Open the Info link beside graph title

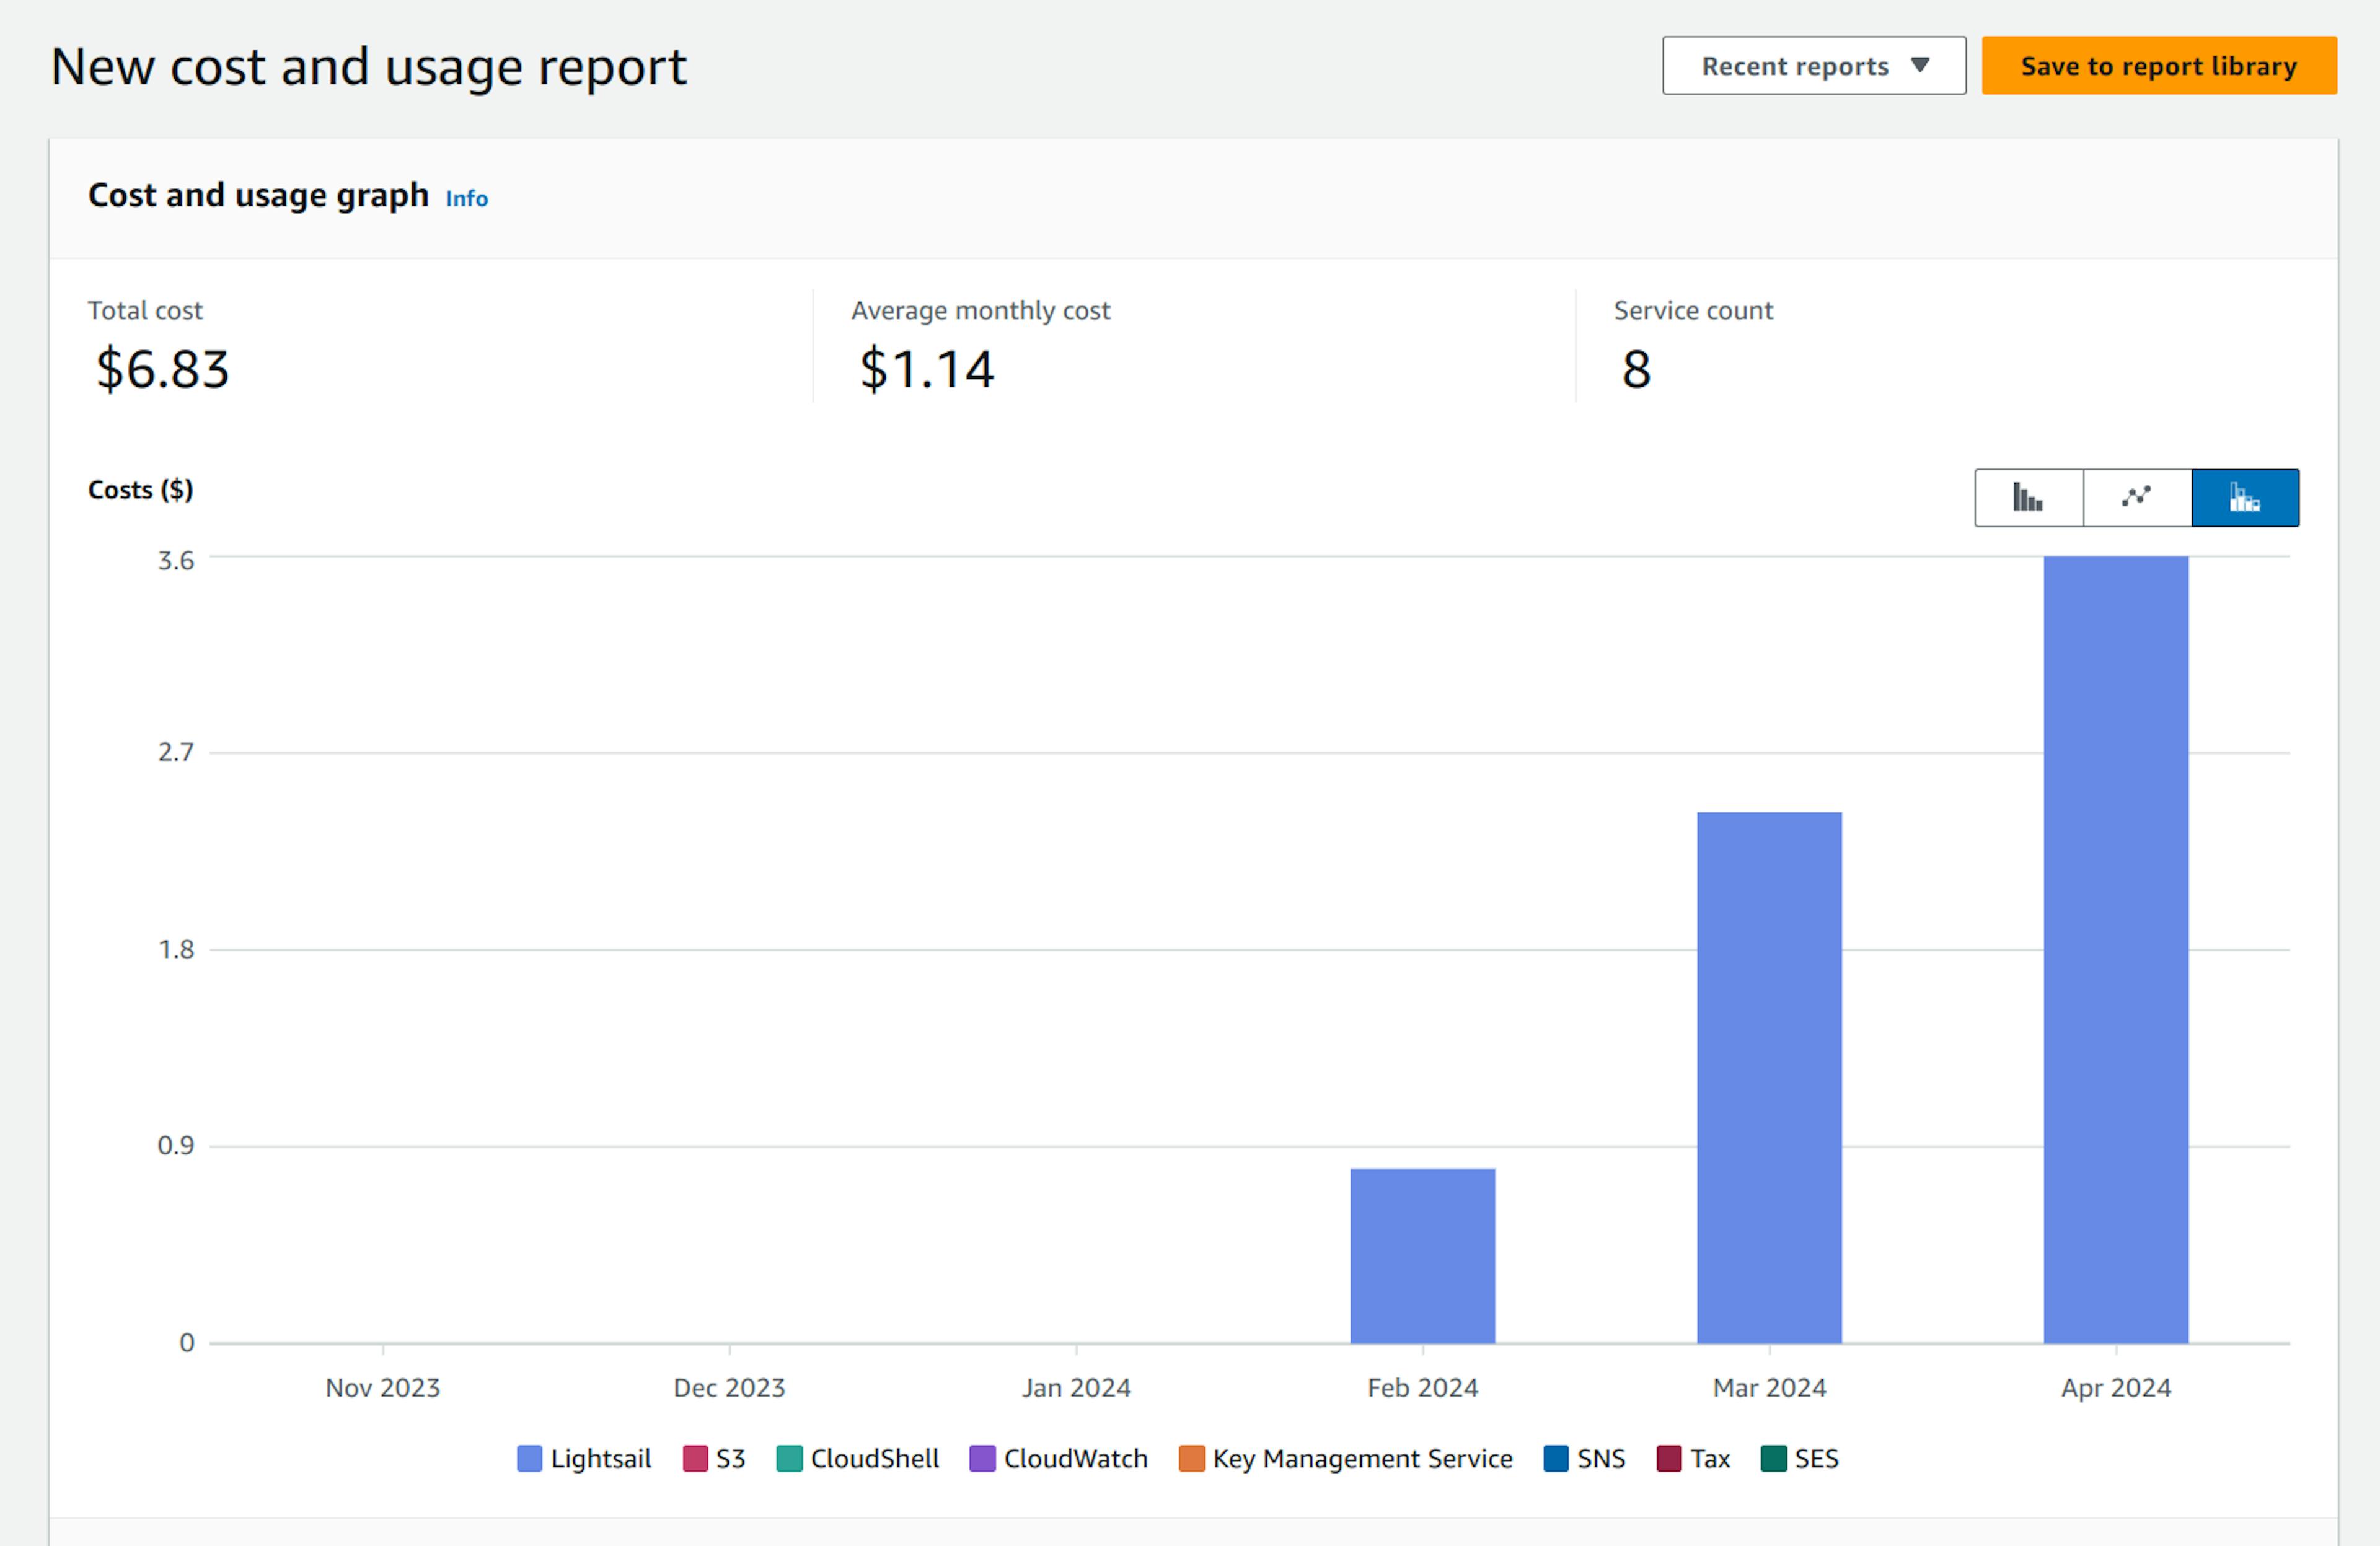pyautogui.click(x=467, y=198)
